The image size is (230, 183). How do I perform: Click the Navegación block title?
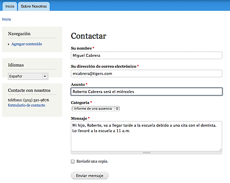[19, 34]
